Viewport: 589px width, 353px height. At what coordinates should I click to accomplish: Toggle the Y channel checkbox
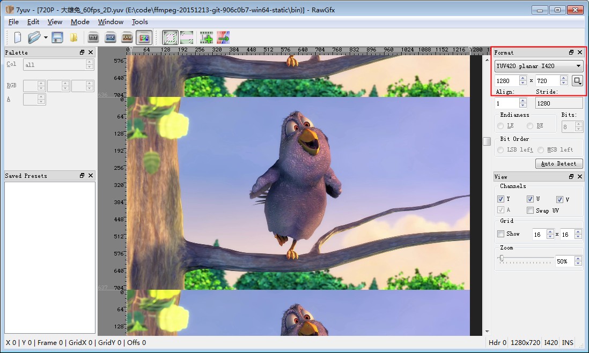click(x=500, y=199)
